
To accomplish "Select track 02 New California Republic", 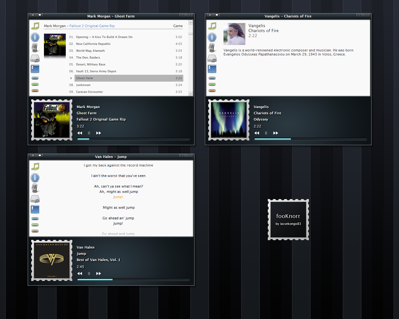I will tap(93, 44).
